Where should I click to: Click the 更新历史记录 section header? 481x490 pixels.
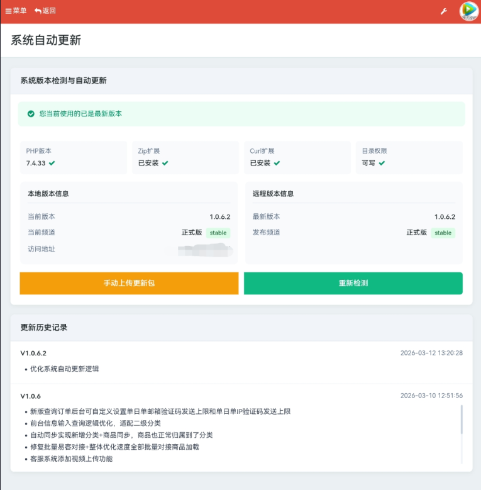[44, 327]
